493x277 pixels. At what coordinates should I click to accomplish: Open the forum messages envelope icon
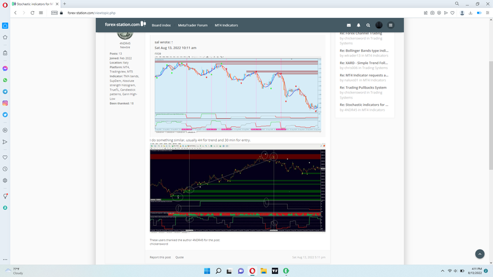(349, 25)
